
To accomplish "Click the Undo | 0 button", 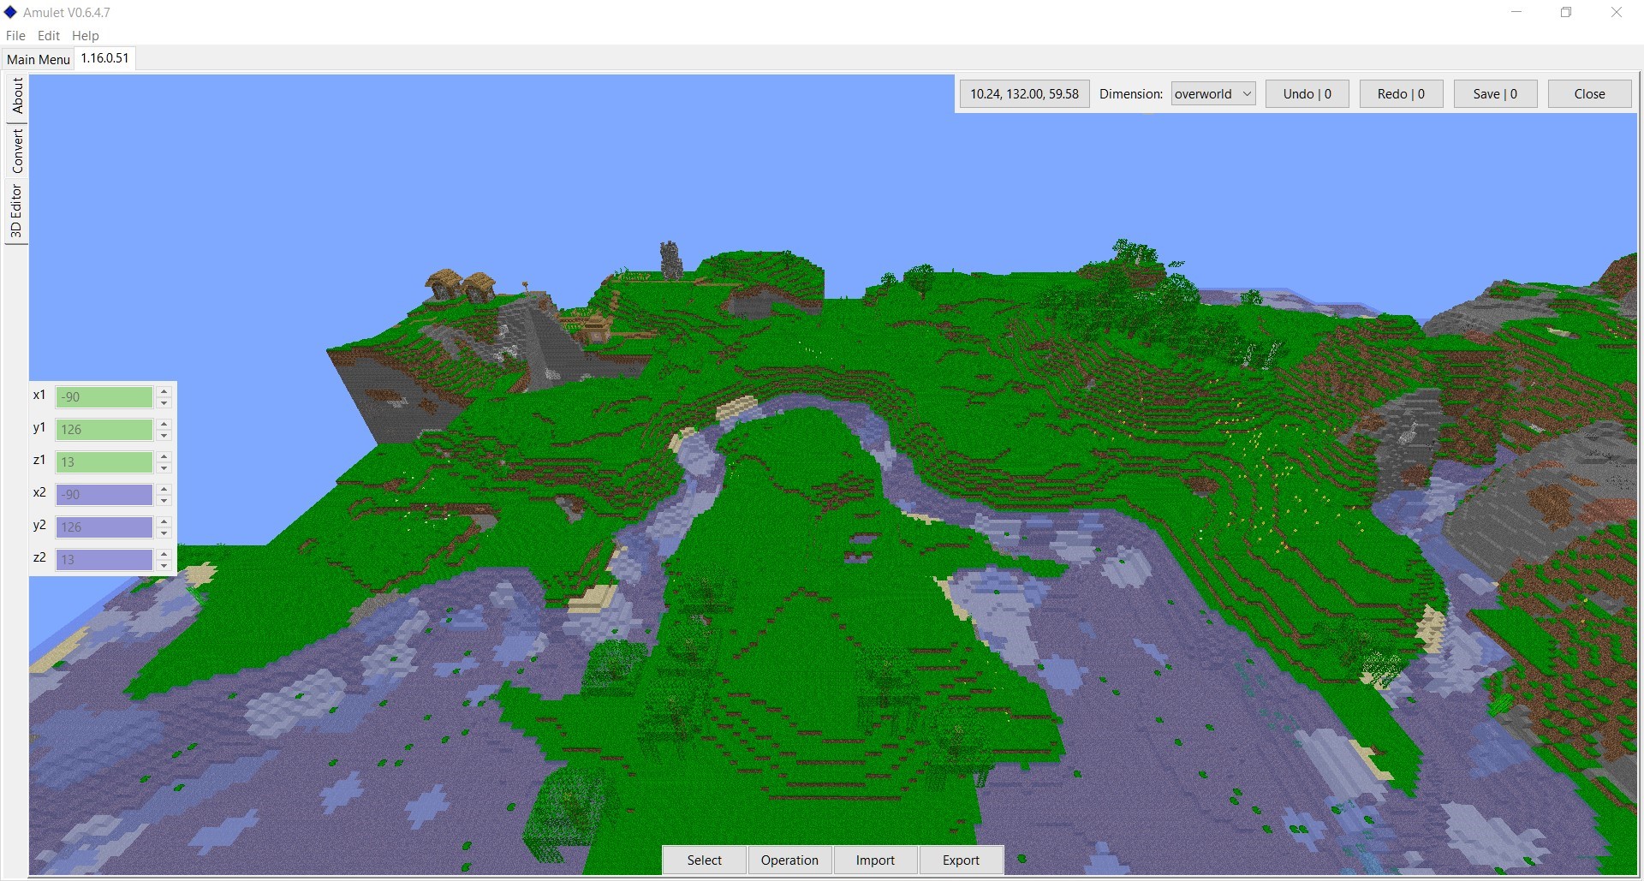I will pos(1307,93).
